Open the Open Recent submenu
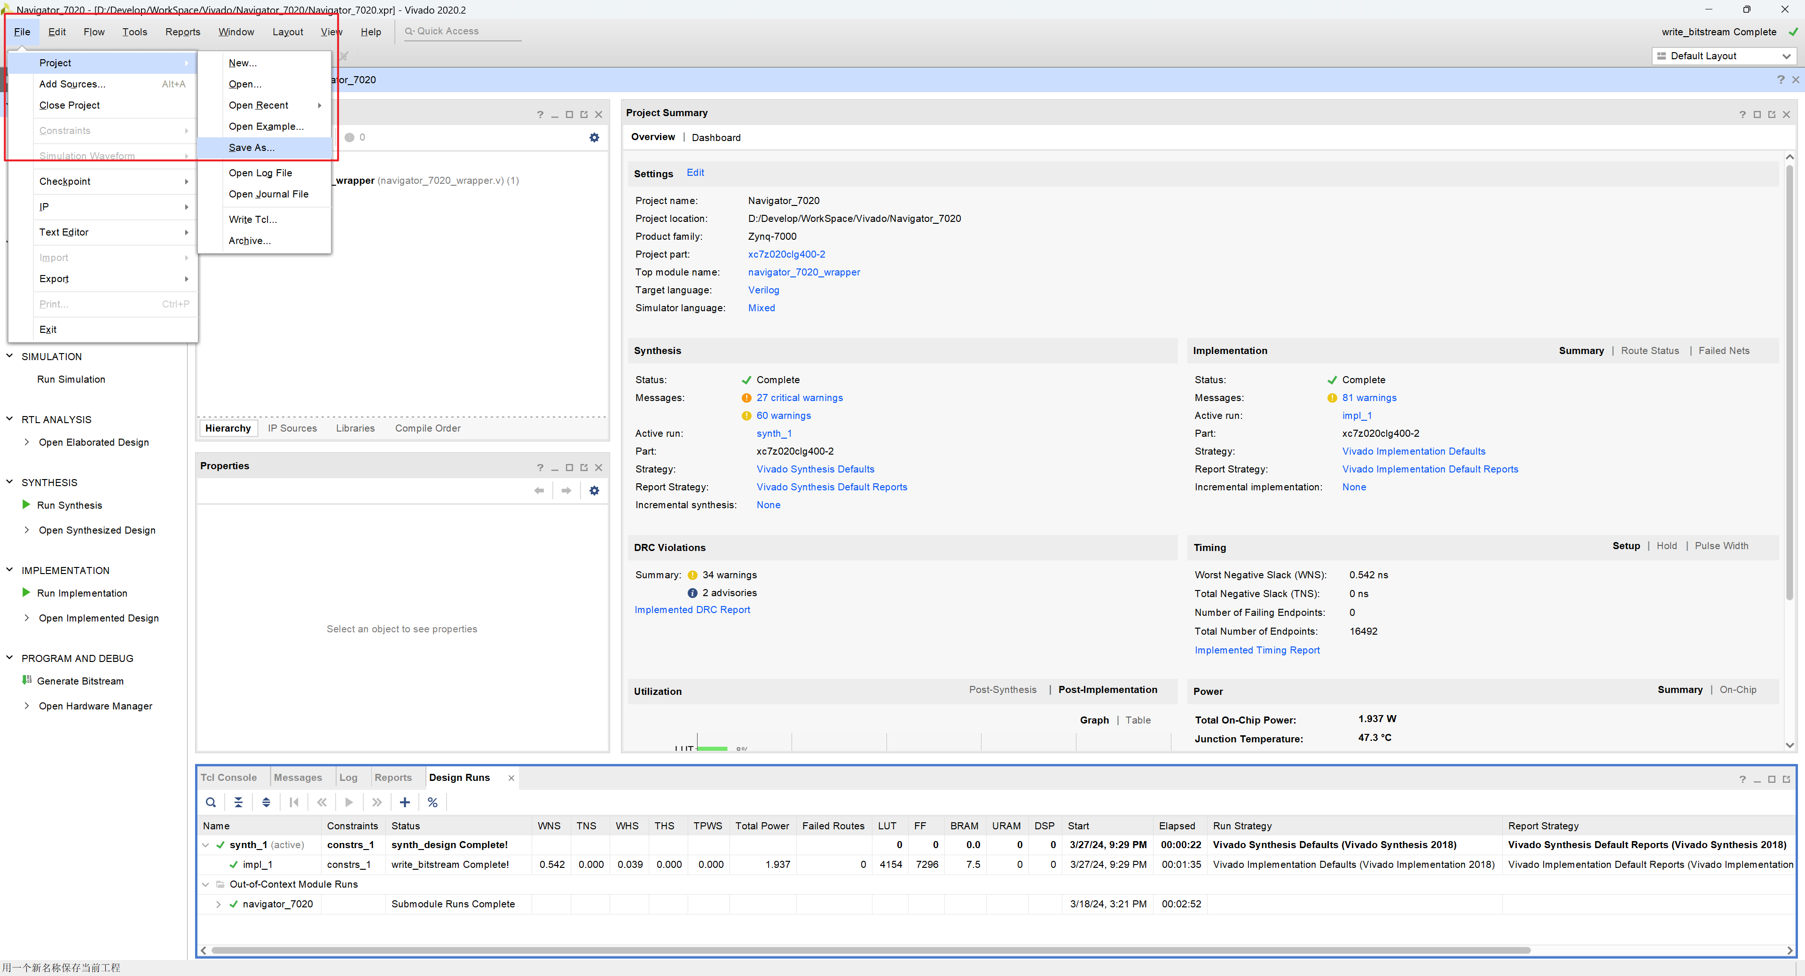This screenshot has width=1805, height=976. [x=264, y=105]
